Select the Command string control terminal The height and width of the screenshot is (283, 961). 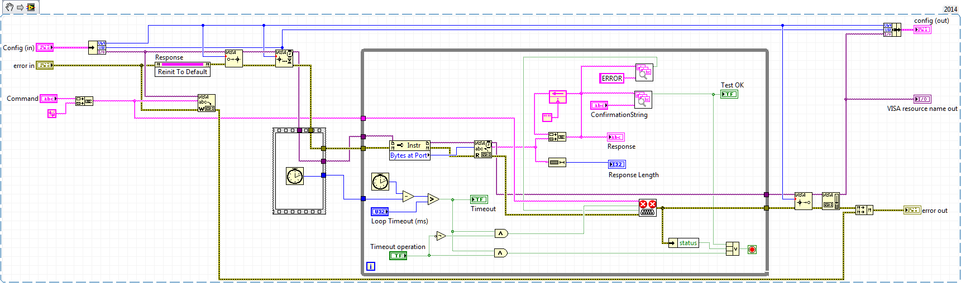tap(49, 99)
